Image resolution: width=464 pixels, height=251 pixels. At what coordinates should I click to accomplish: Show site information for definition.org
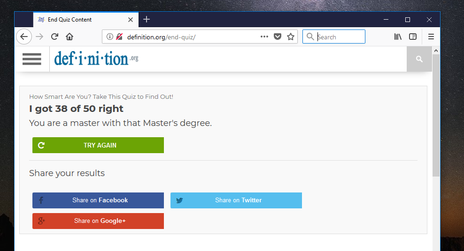[x=110, y=37]
